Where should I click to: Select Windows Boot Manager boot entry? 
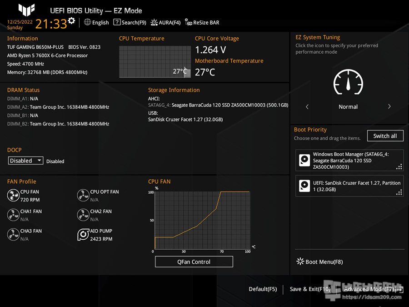click(x=349, y=160)
